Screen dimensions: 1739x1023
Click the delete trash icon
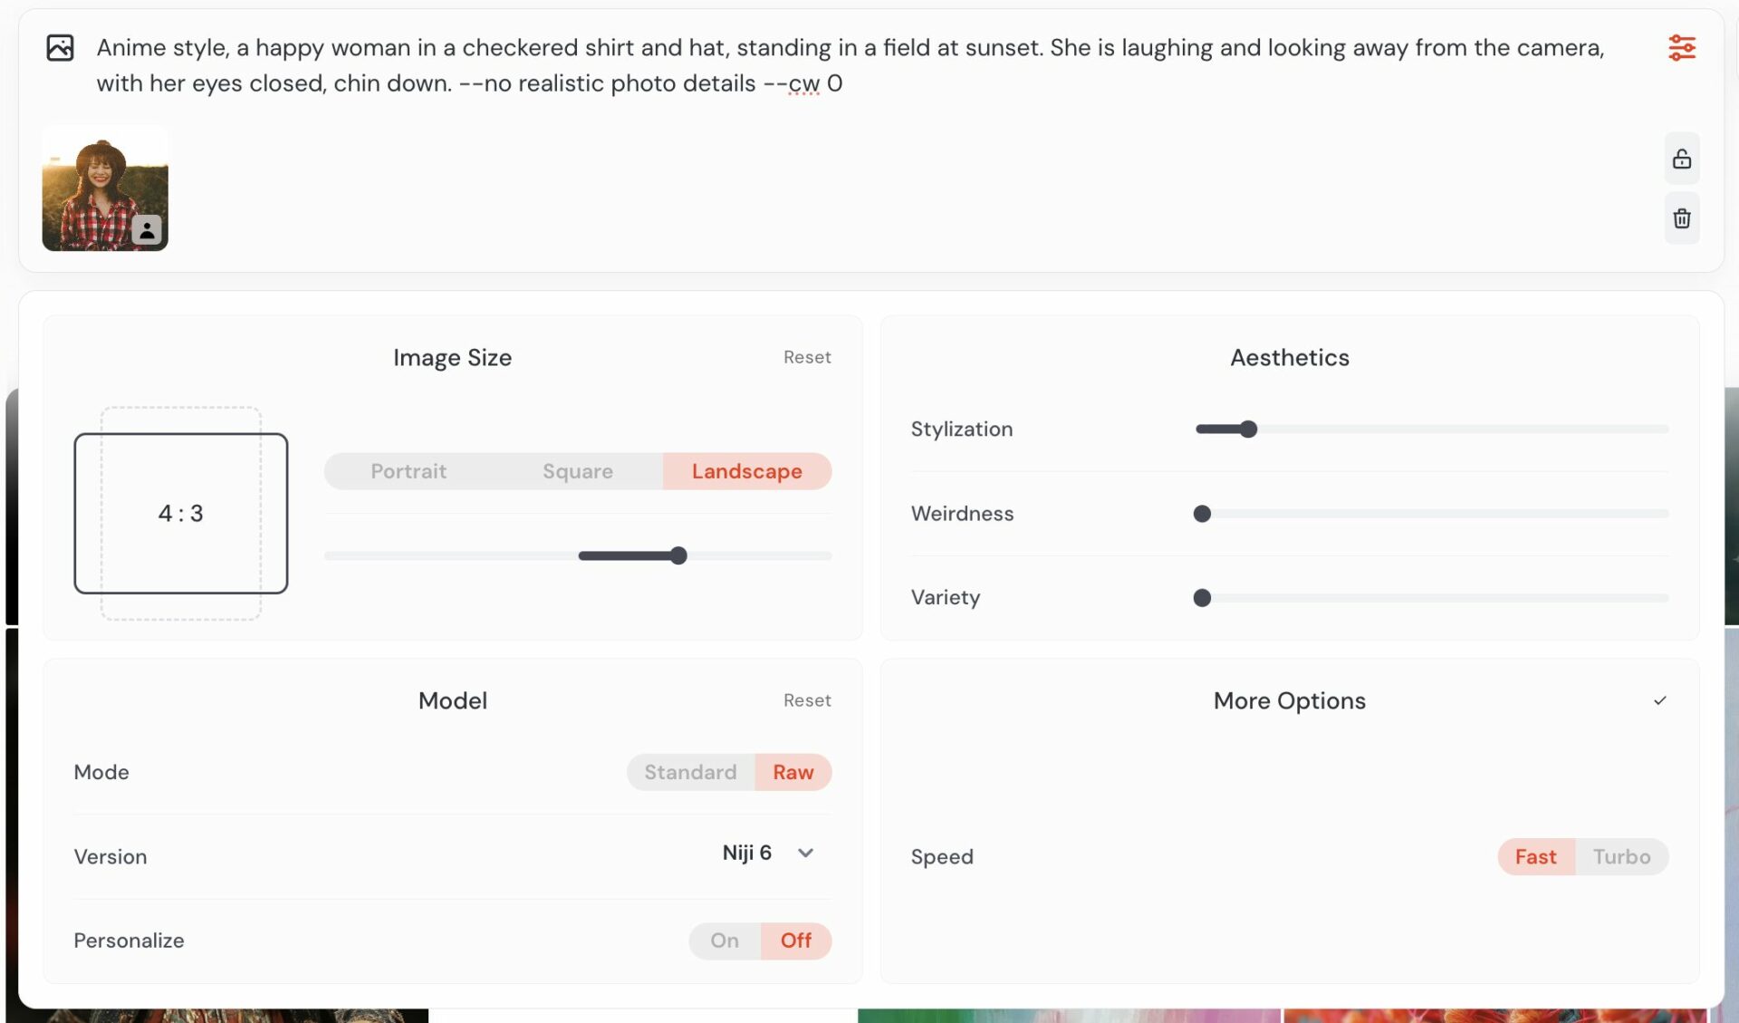click(1683, 218)
